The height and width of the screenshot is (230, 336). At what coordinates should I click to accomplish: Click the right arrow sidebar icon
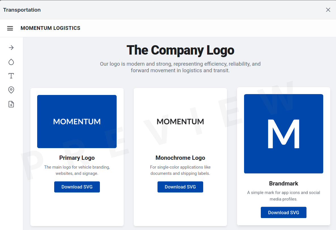pos(11,47)
